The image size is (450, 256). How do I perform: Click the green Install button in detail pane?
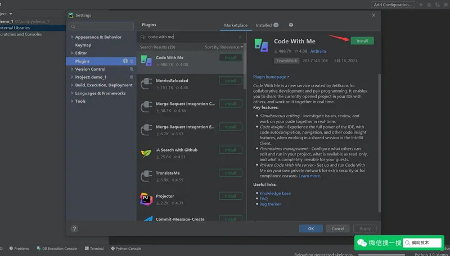(362, 40)
